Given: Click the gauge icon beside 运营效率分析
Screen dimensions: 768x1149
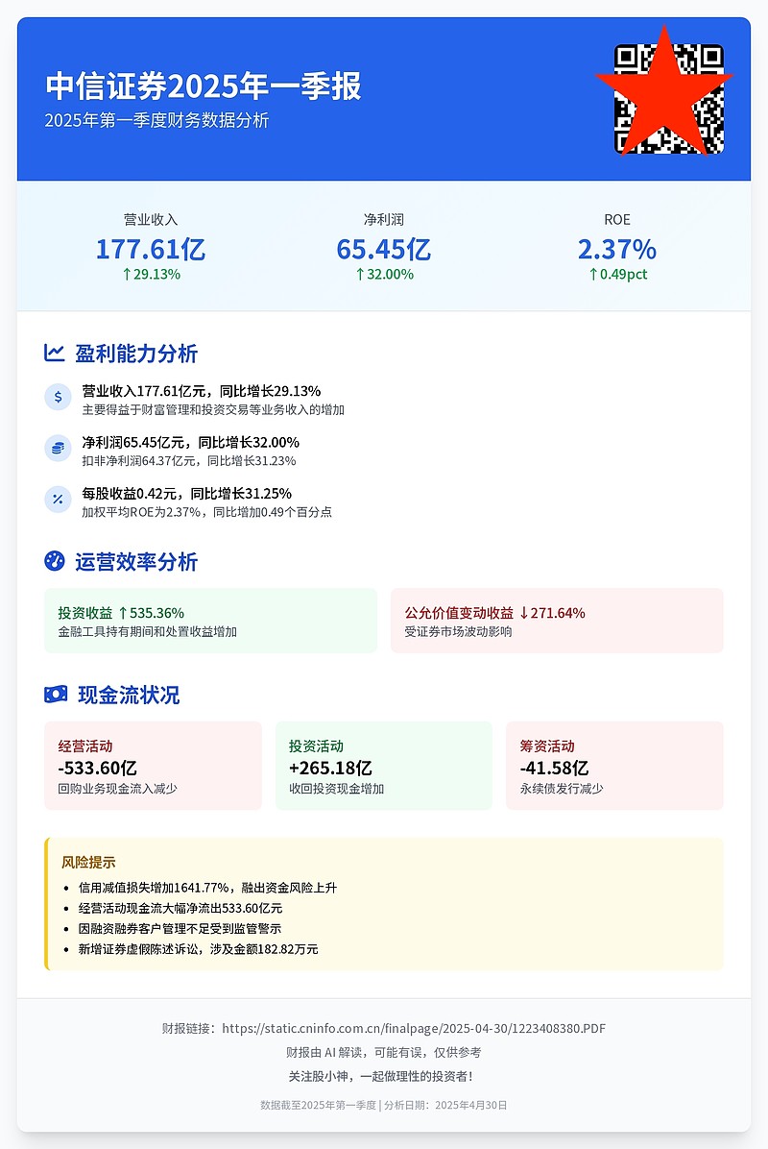Looking at the screenshot, I should (x=55, y=561).
